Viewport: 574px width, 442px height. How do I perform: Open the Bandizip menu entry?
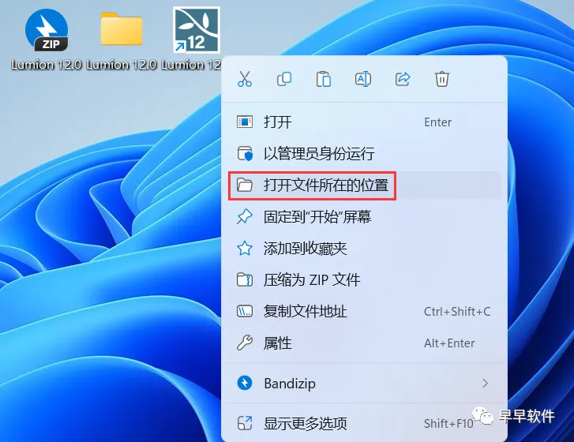[x=364, y=383]
